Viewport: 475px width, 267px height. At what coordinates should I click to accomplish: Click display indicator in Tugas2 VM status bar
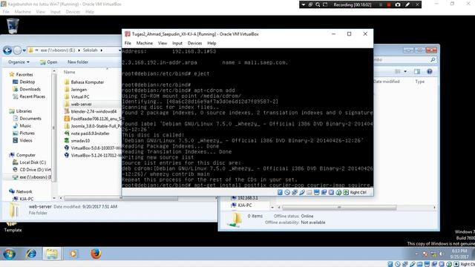(317, 192)
